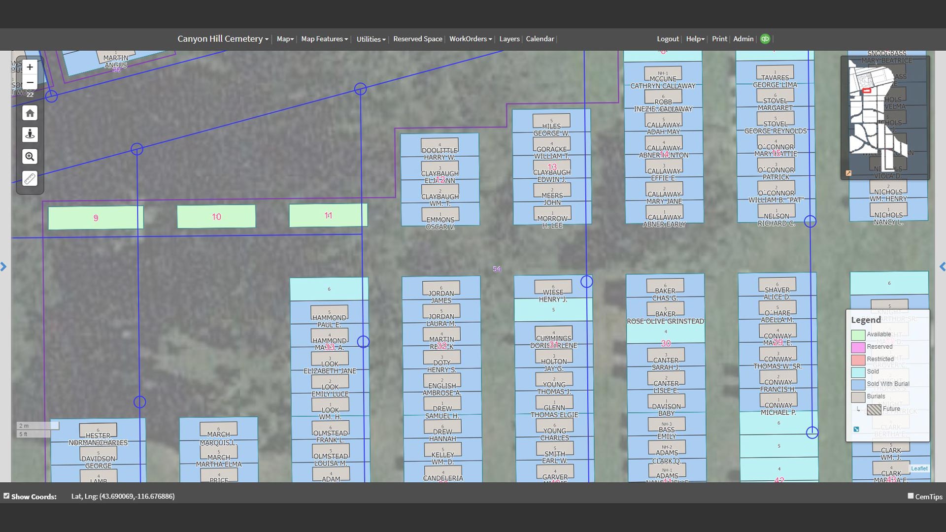Click the Print menu item
The image size is (946, 532).
click(719, 39)
